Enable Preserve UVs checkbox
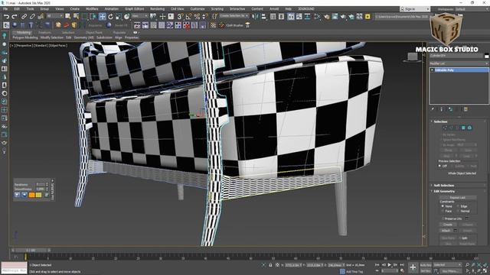 (x=443, y=218)
